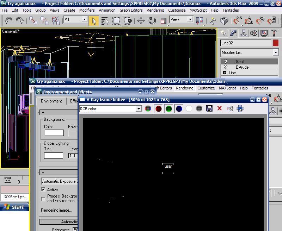This screenshot has width=282, height=231.
Task: Activate the Select and Scale tool
Action: click(163, 21)
